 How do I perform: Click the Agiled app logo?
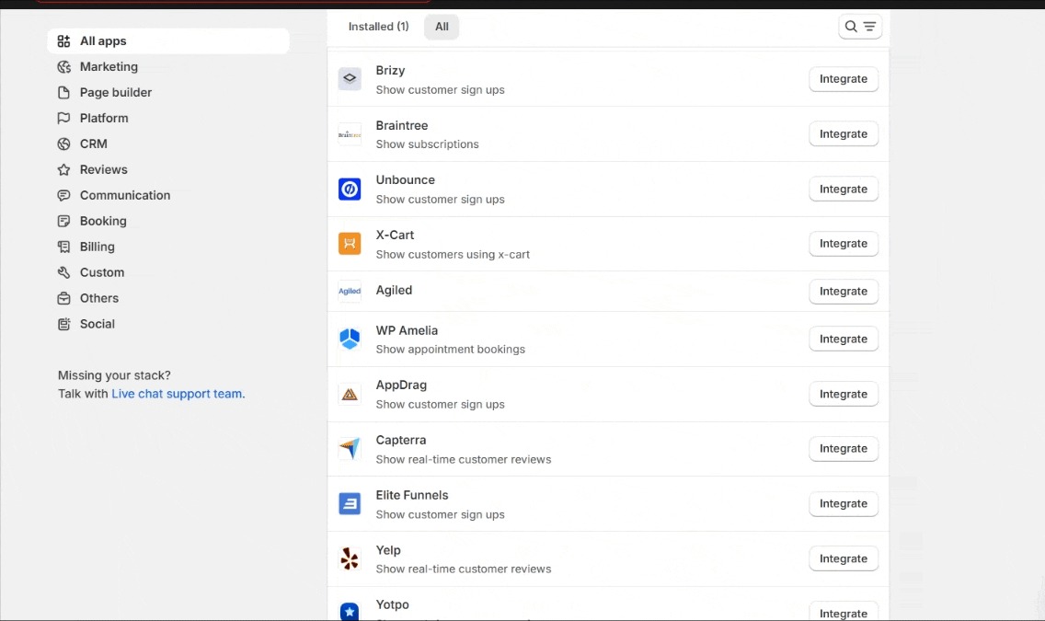(350, 291)
